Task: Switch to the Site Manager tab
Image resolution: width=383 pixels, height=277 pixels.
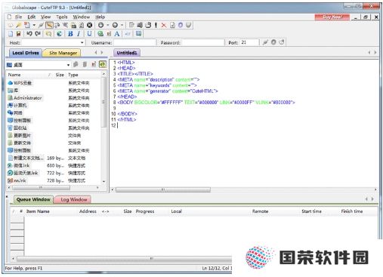Action: click(x=63, y=53)
